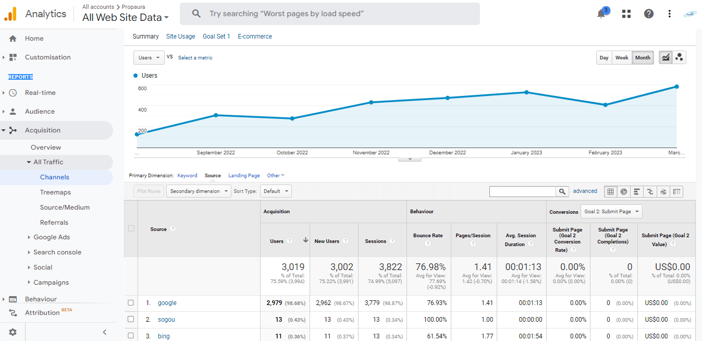Switch to the E-commerce tab
The height and width of the screenshot is (341, 702).
pyautogui.click(x=255, y=36)
